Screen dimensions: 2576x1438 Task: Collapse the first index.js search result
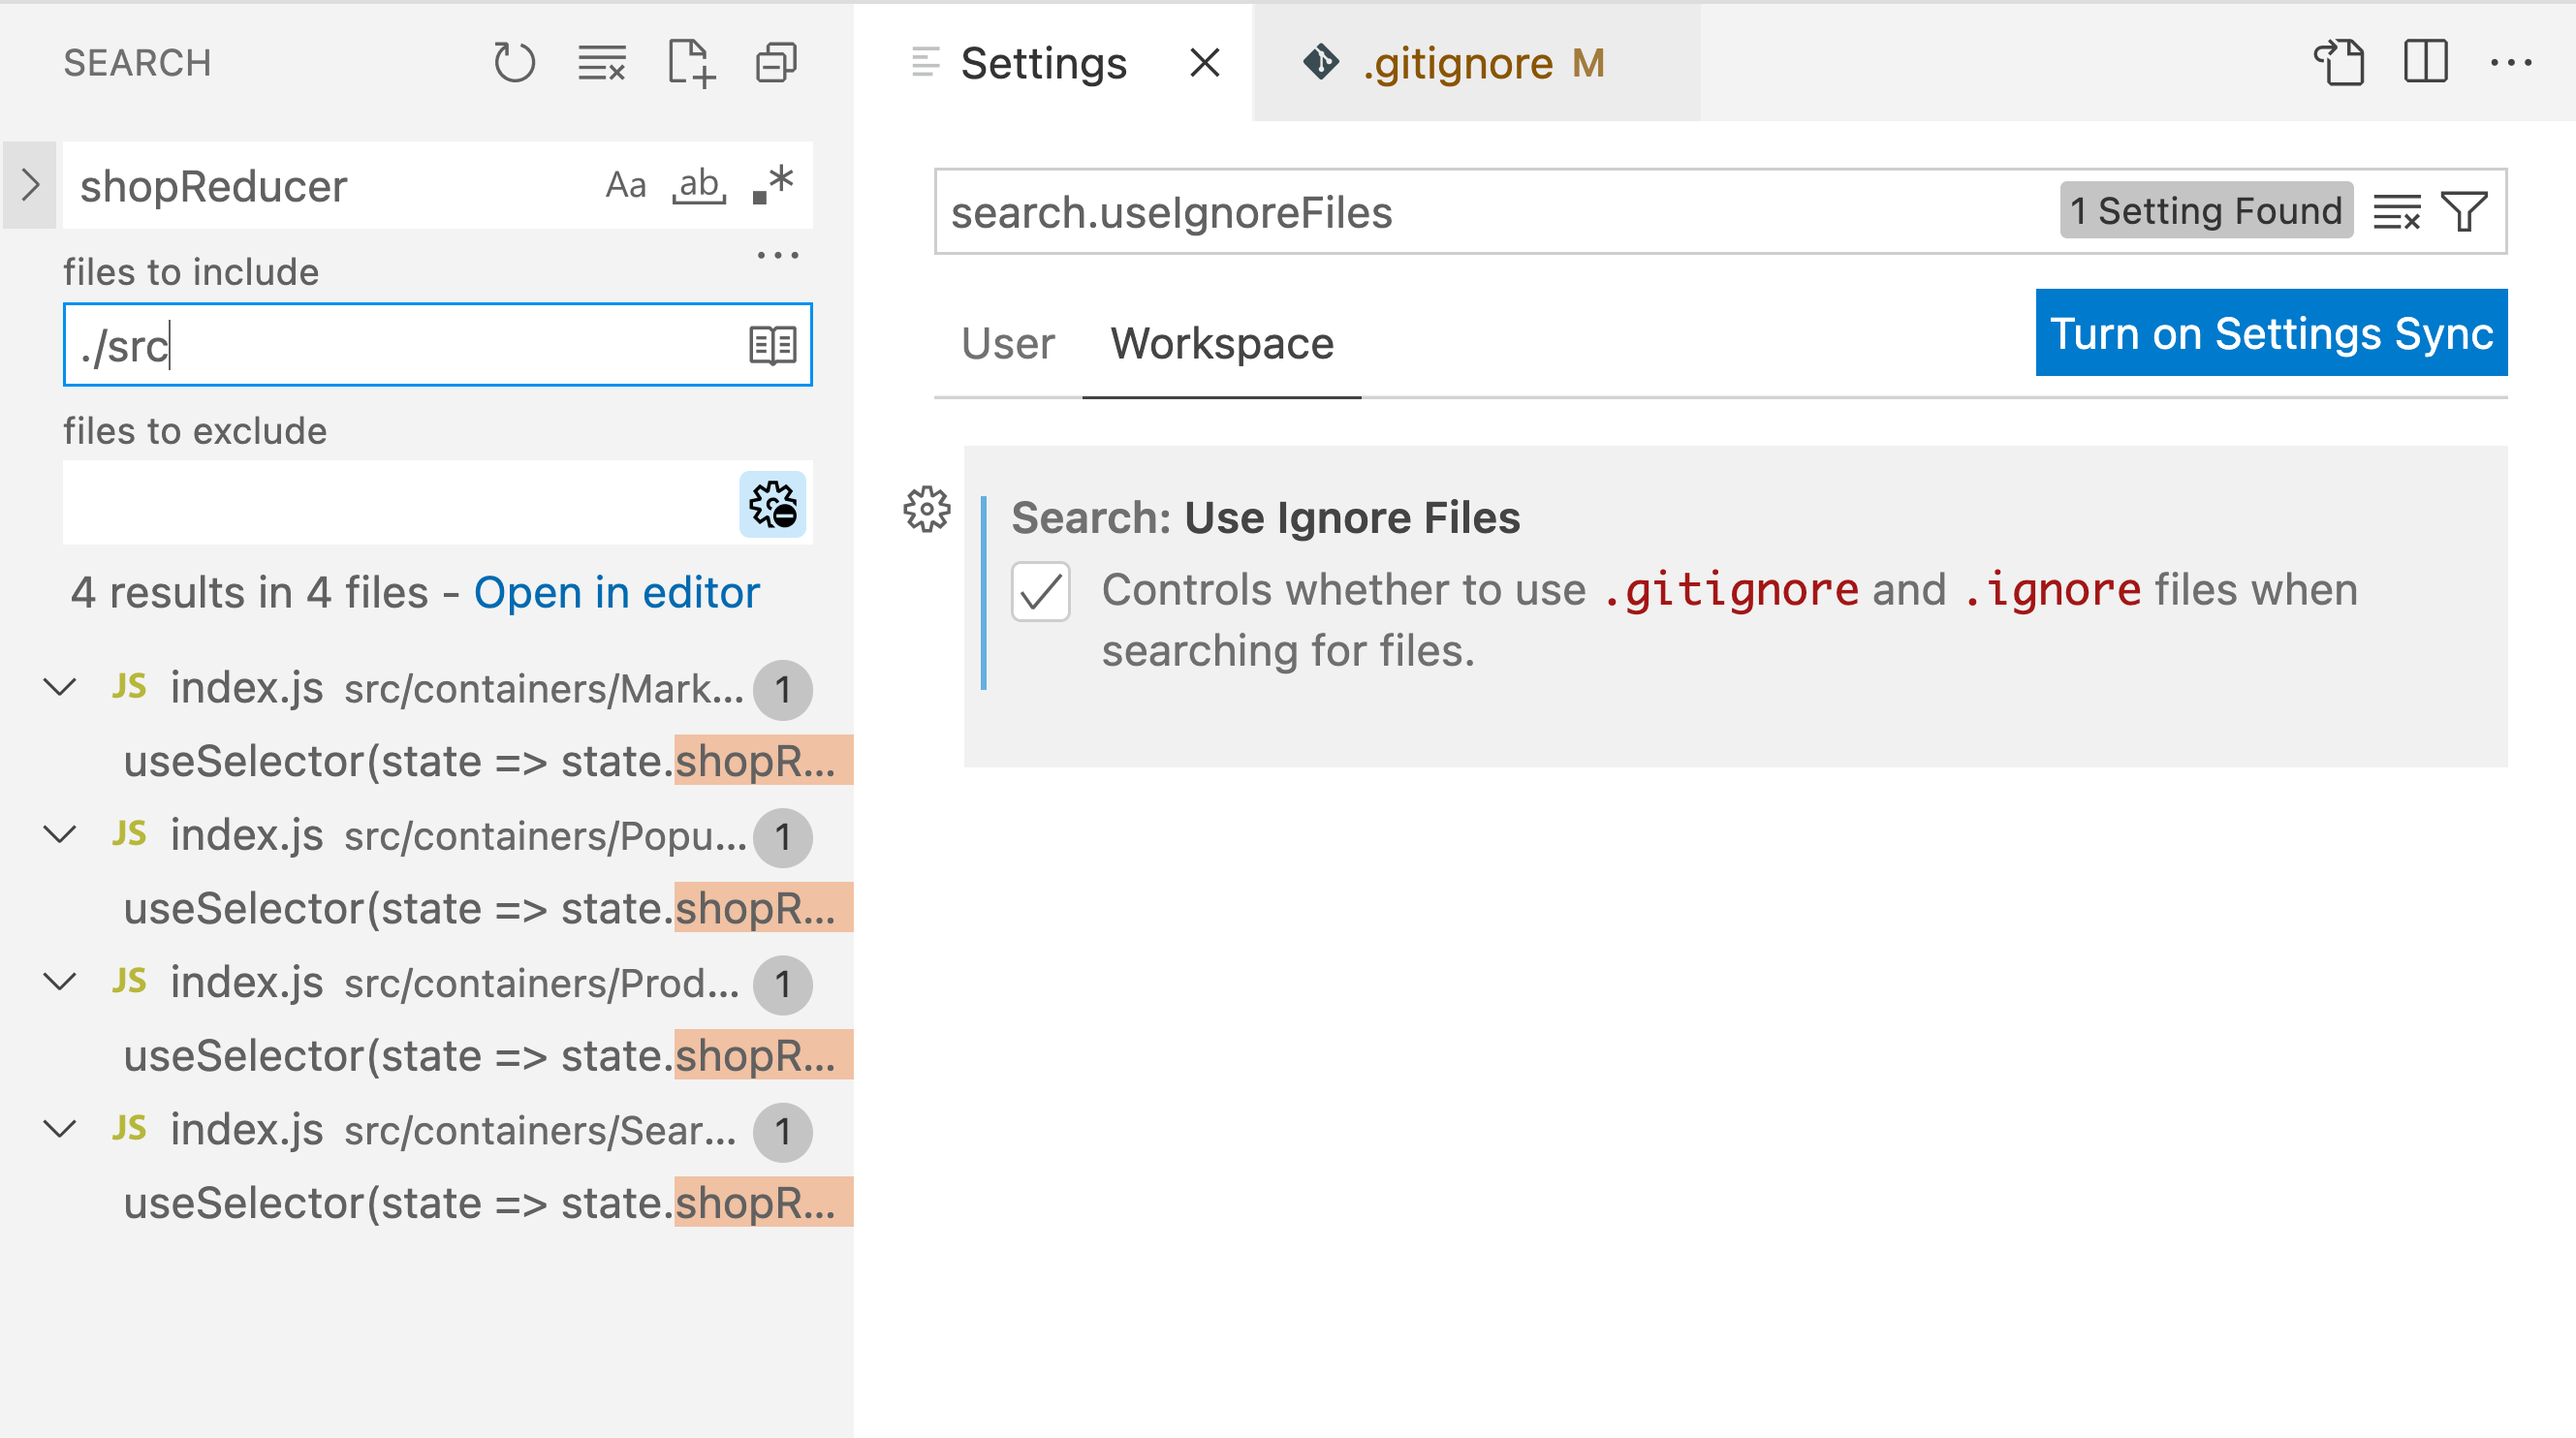[x=58, y=688]
